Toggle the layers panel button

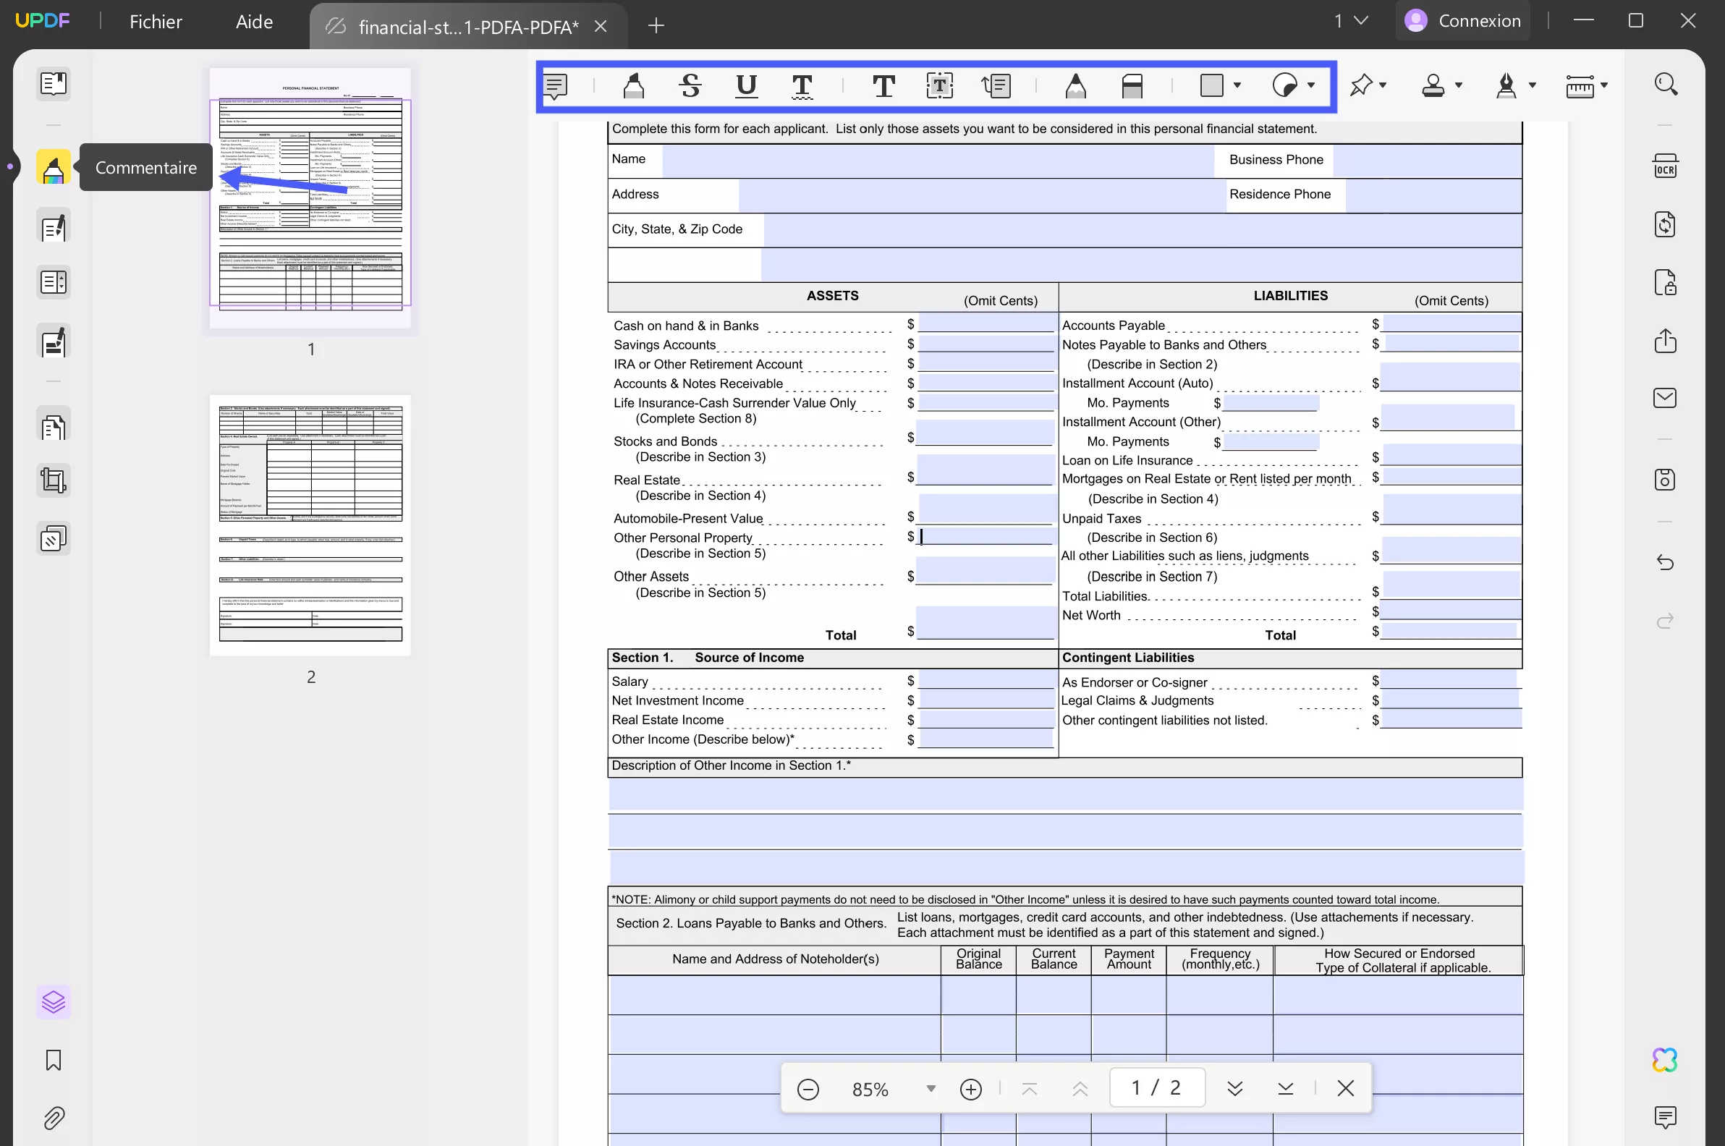pos(54,1001)
